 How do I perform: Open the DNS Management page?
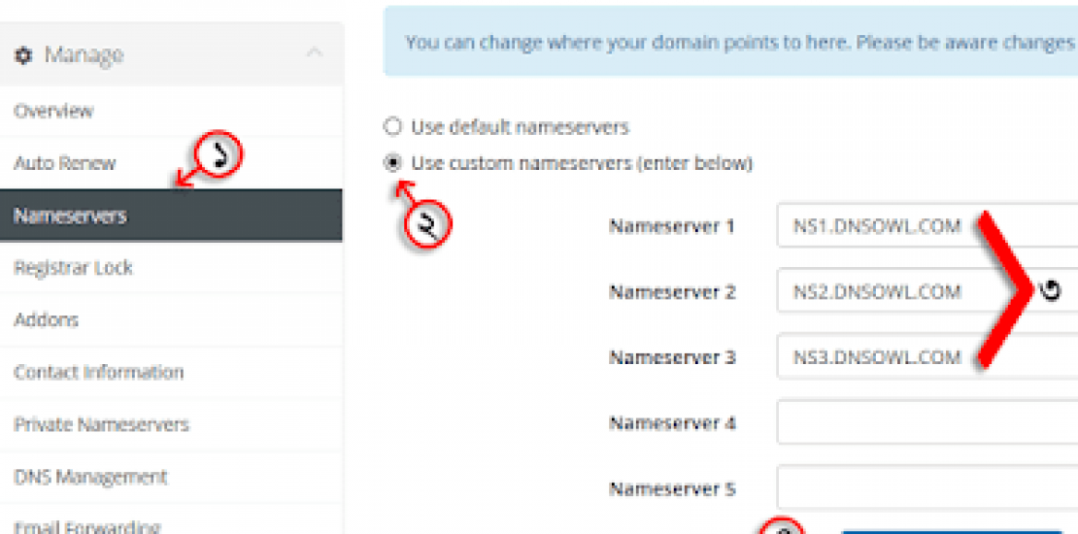90,477
